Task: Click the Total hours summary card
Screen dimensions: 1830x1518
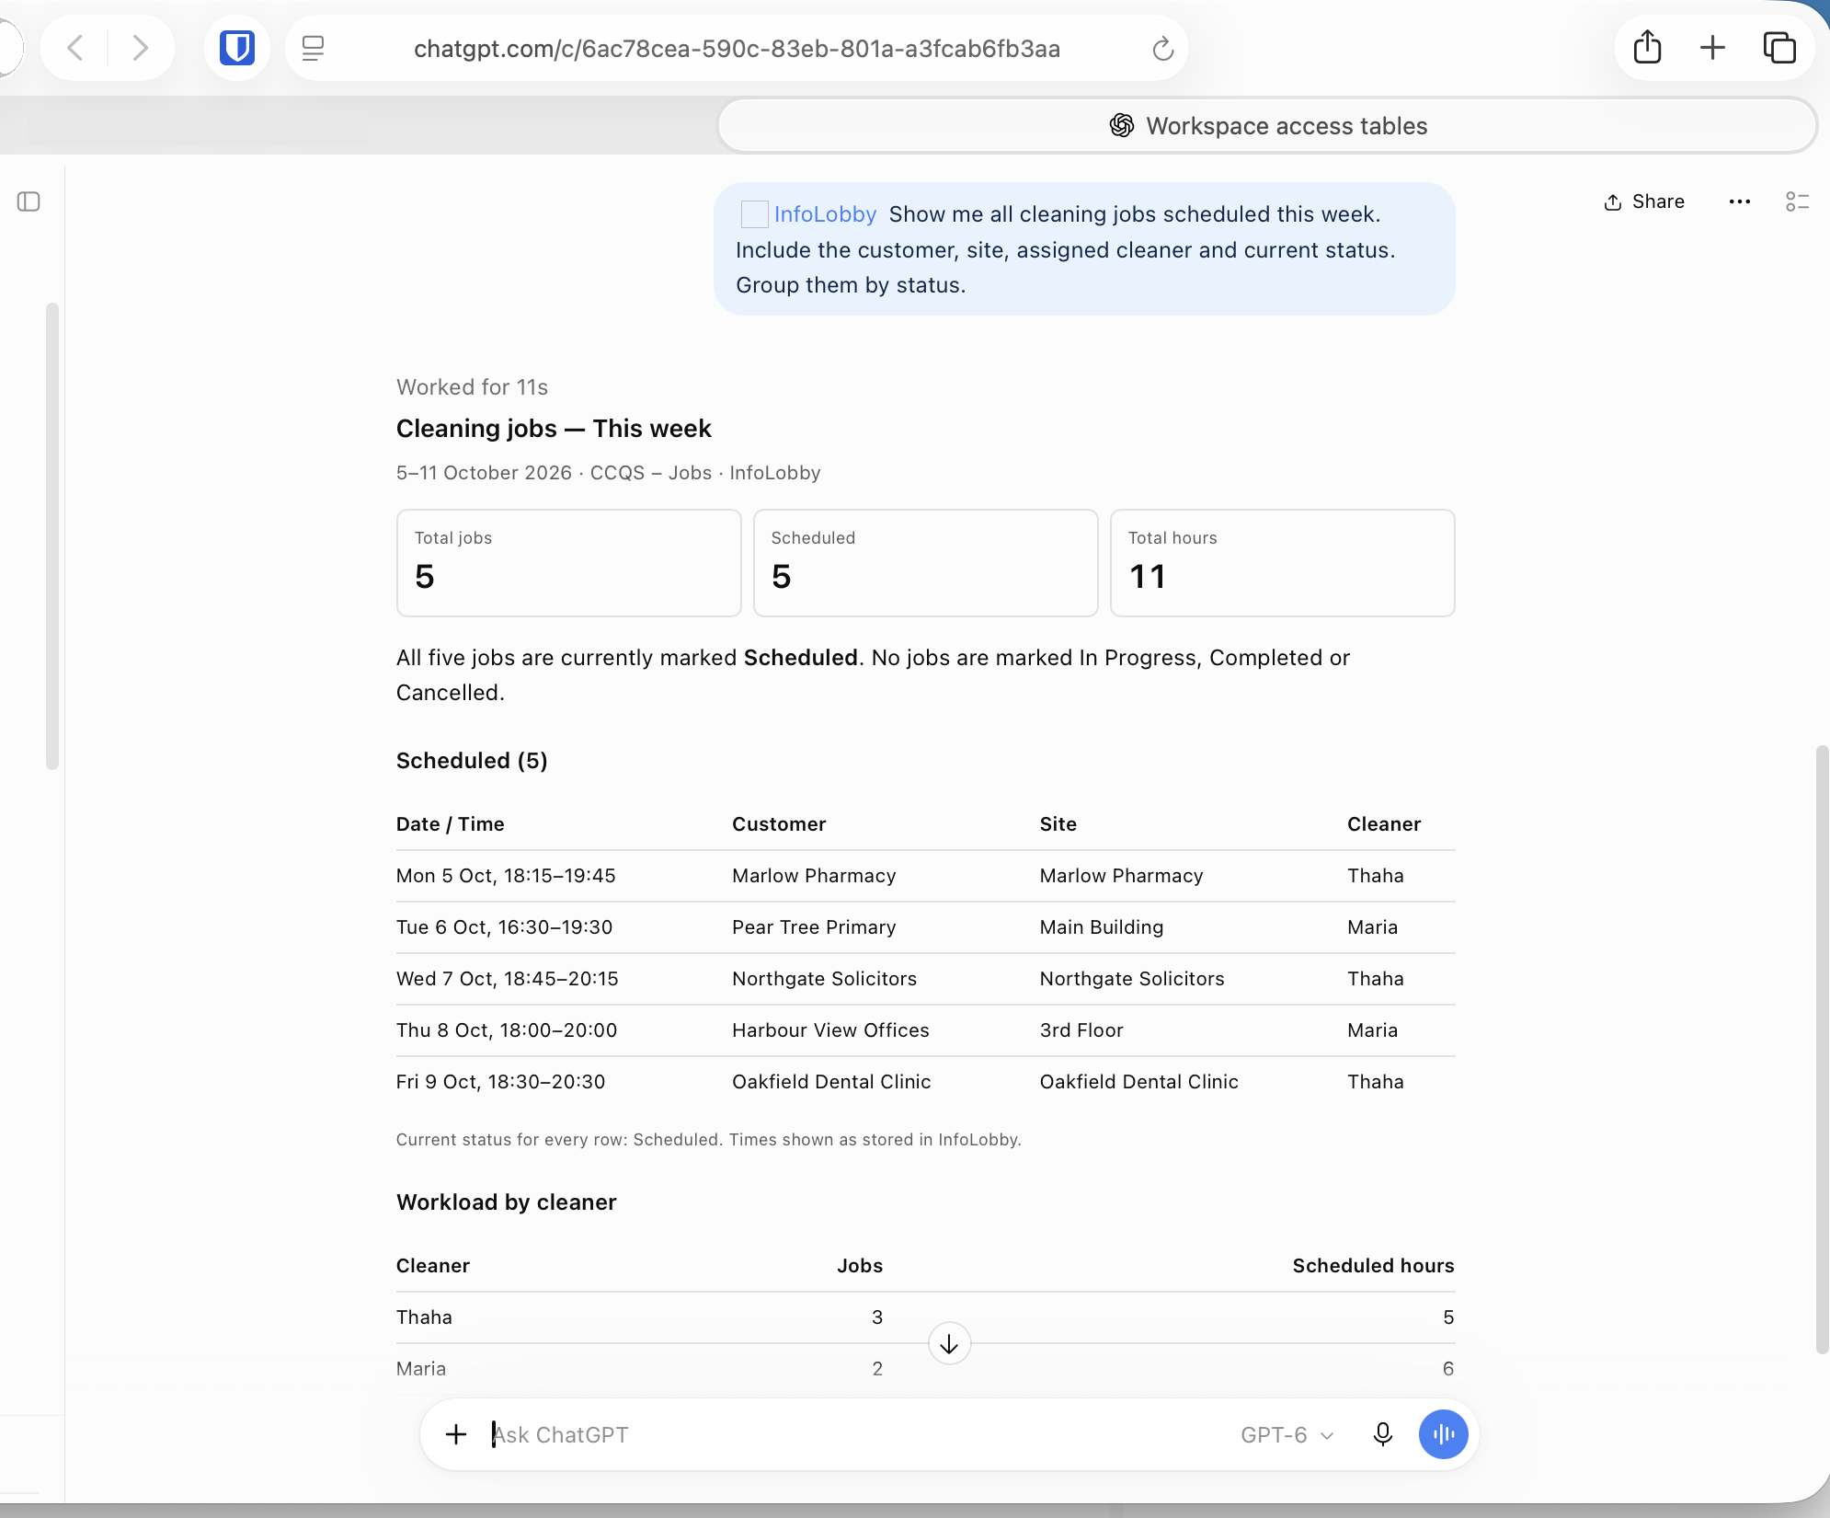Action: coord(1282,563)
